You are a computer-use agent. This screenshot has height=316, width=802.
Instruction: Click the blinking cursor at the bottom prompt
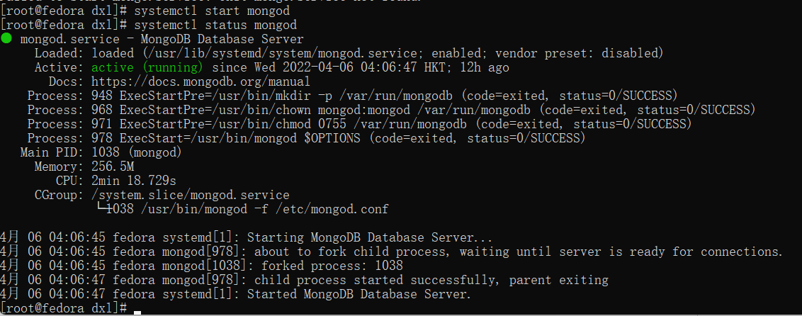(137, 310)
